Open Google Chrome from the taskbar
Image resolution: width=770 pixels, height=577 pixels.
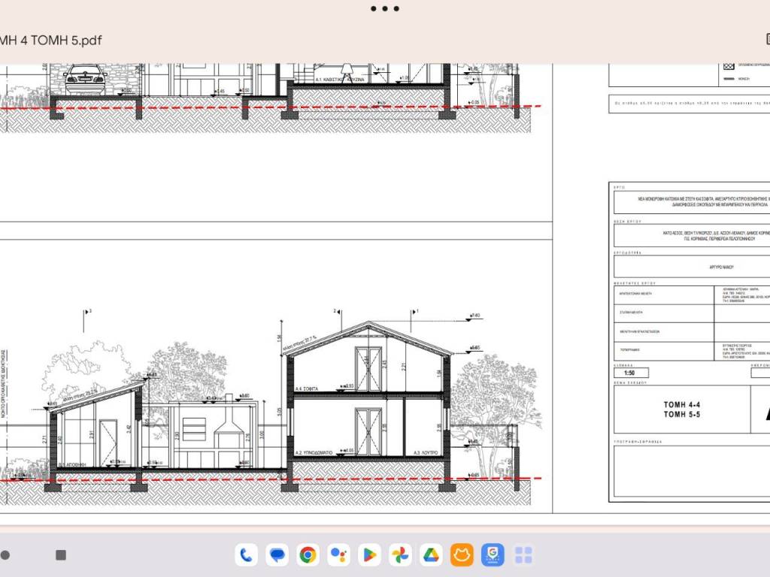click(x=308, y=555)
